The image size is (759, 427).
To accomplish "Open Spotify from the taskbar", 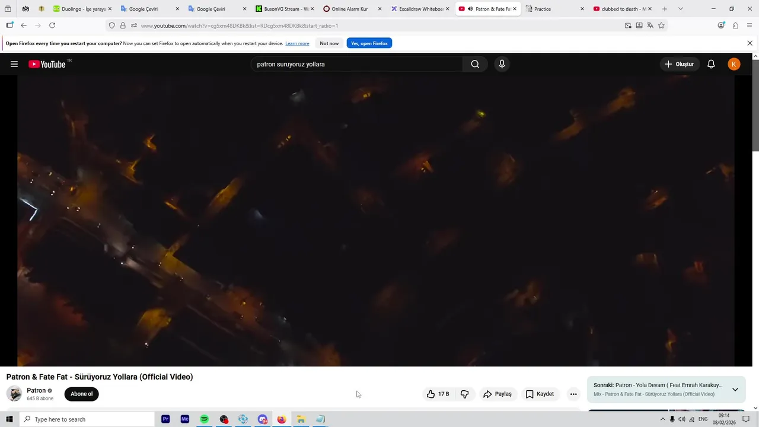I will (x=204, y=419).
